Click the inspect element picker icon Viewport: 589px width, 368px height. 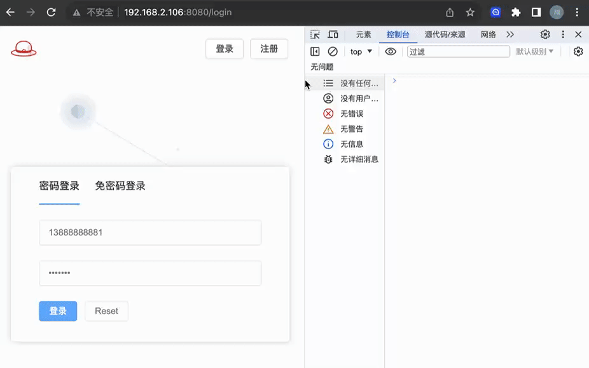pyautogui.click(x=315, y=34)
